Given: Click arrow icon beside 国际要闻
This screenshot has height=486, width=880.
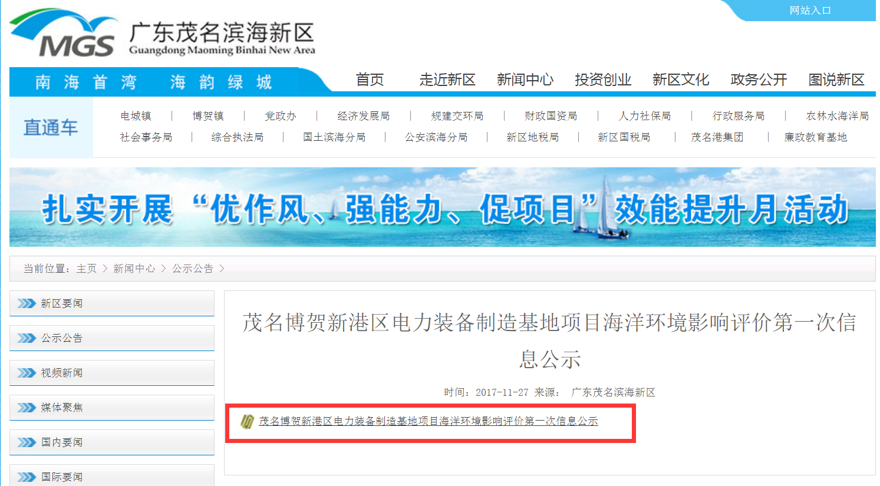Looking at the screenshot, I should click(27, 477).
